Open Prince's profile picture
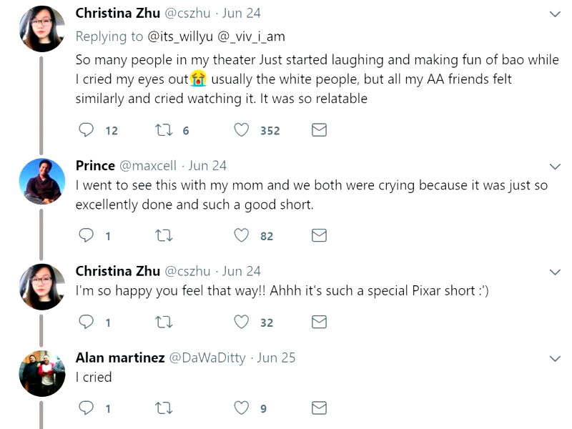The height and width of the screenshot is (429, 572). coord(42,181)
